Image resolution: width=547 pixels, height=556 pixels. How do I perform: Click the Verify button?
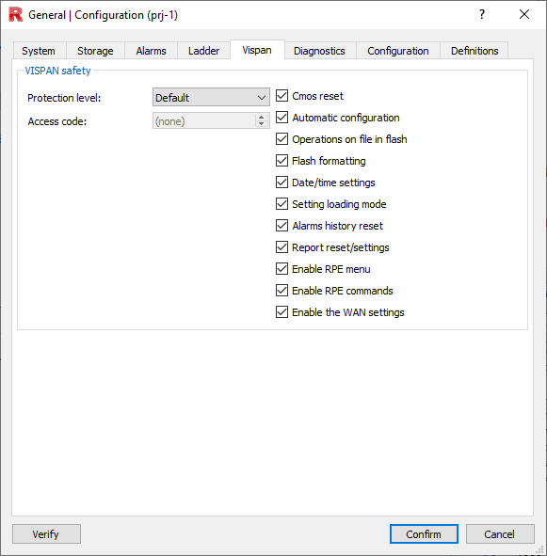click(46, 534)
